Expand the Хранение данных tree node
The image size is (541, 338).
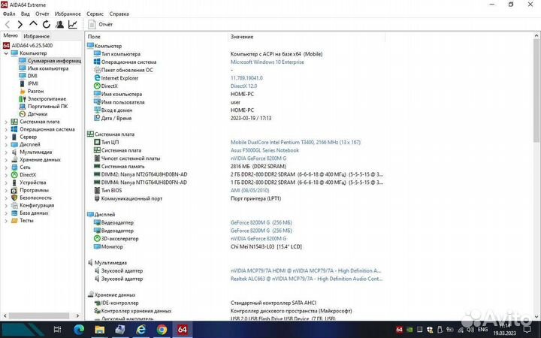click(6, 160)
